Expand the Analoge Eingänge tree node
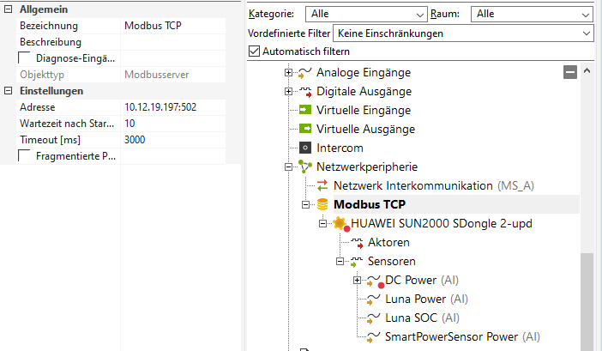602x351 pixels. (x=289, y=72)
